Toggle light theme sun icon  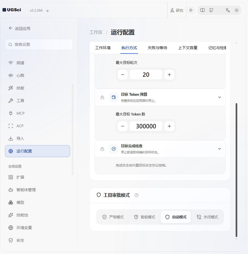tap(237, 10)
